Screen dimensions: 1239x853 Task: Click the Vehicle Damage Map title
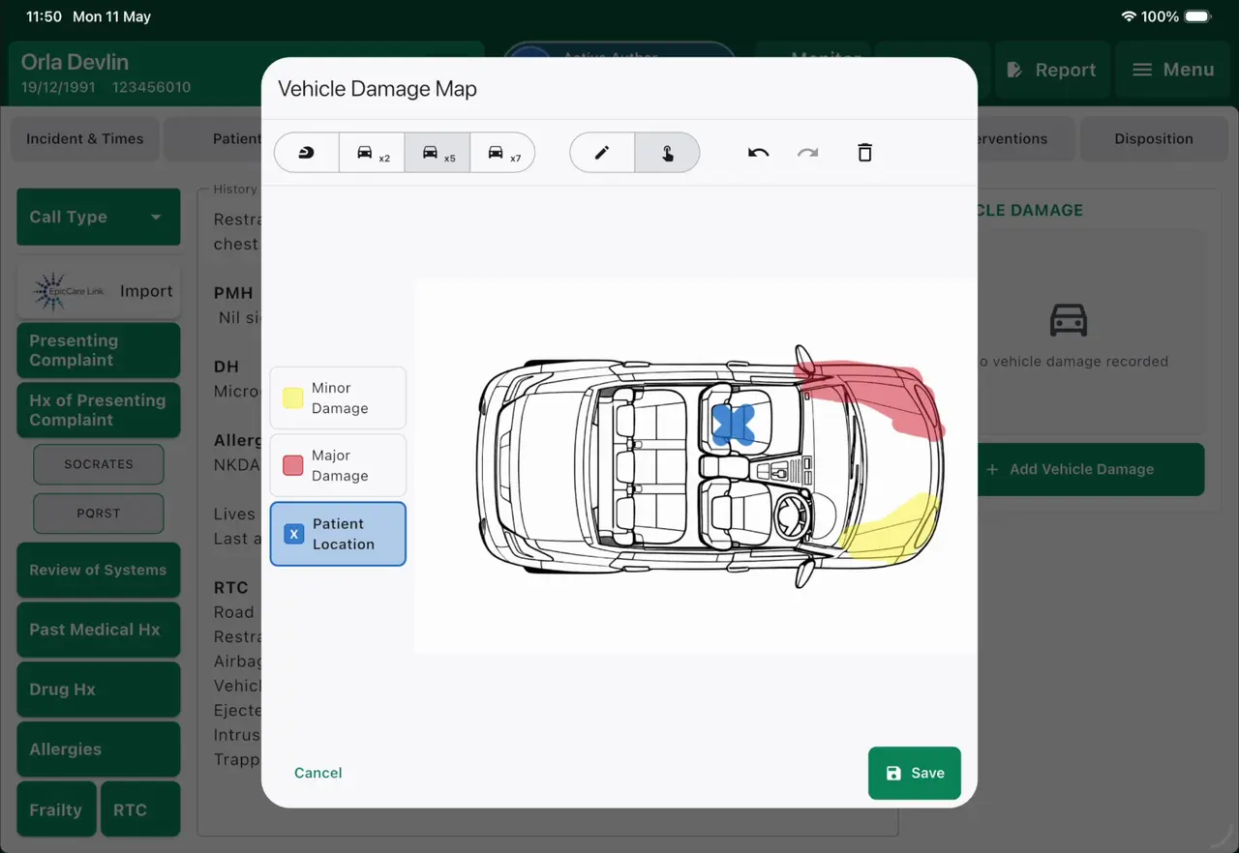click(378, 89)
